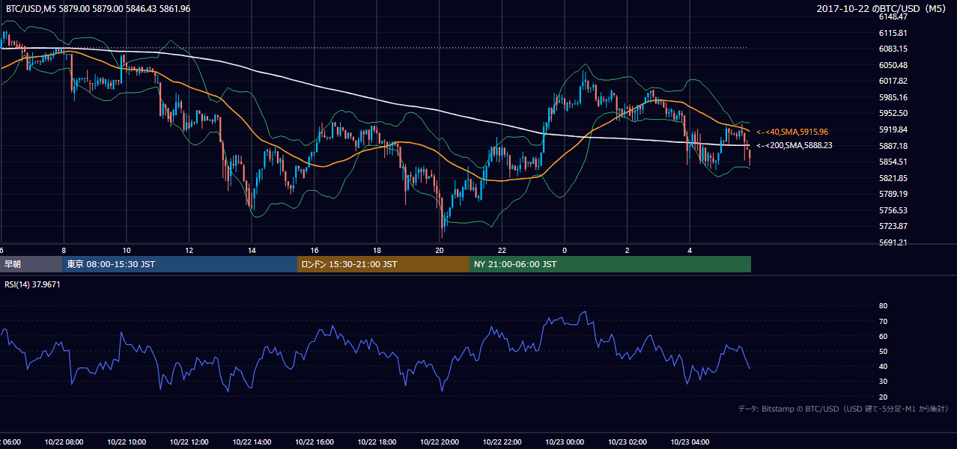
Task: Click the RSI axis level 50
Action: 883,351
